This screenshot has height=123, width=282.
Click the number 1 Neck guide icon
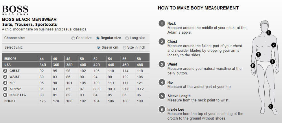[162, 24]
